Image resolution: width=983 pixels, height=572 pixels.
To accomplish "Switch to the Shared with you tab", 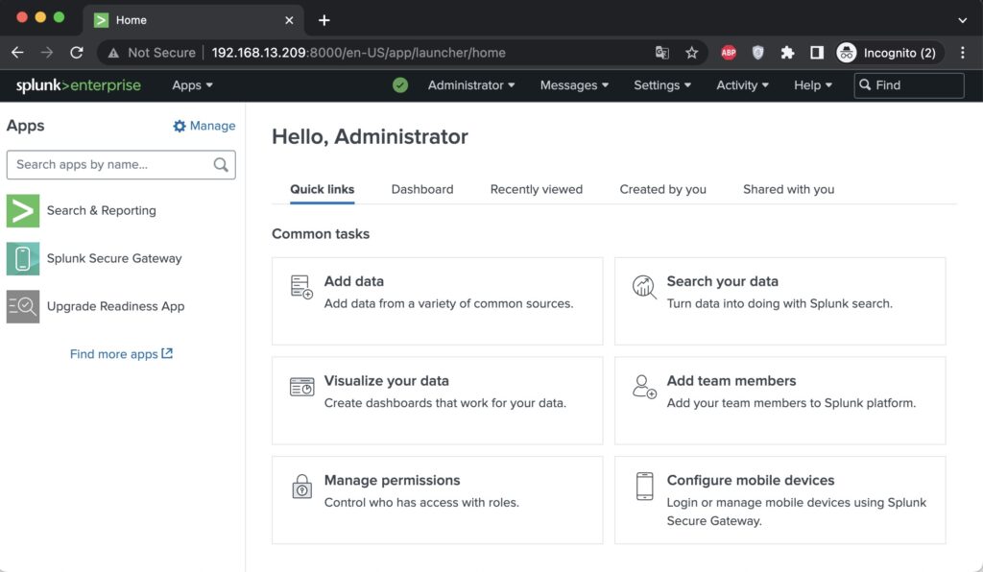I will [788, 189].
